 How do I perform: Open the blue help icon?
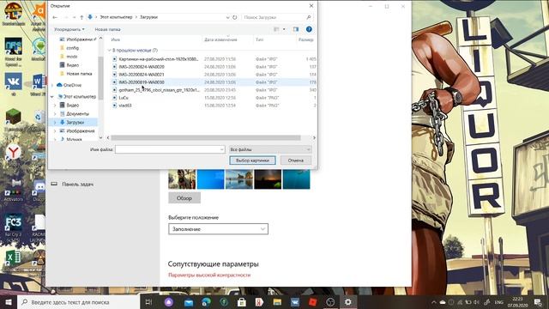[309, 29]
